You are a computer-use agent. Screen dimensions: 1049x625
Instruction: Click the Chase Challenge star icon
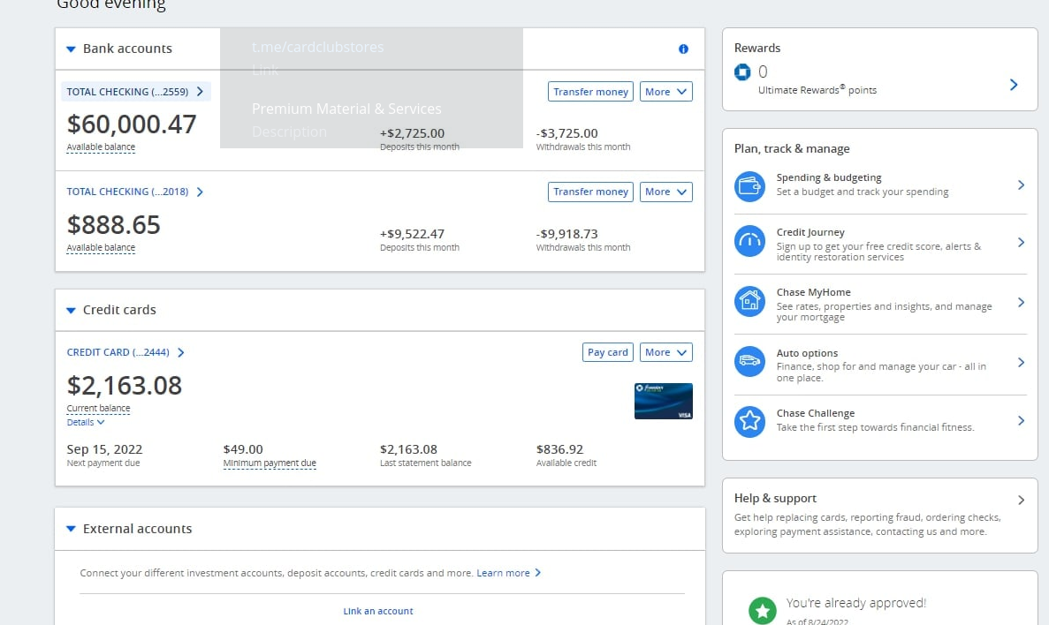pos(749,421)
